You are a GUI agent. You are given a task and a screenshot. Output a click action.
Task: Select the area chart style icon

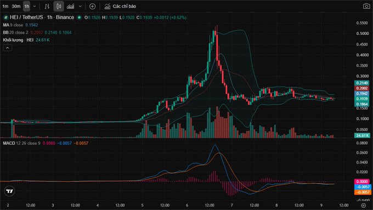tap(70, 7)
